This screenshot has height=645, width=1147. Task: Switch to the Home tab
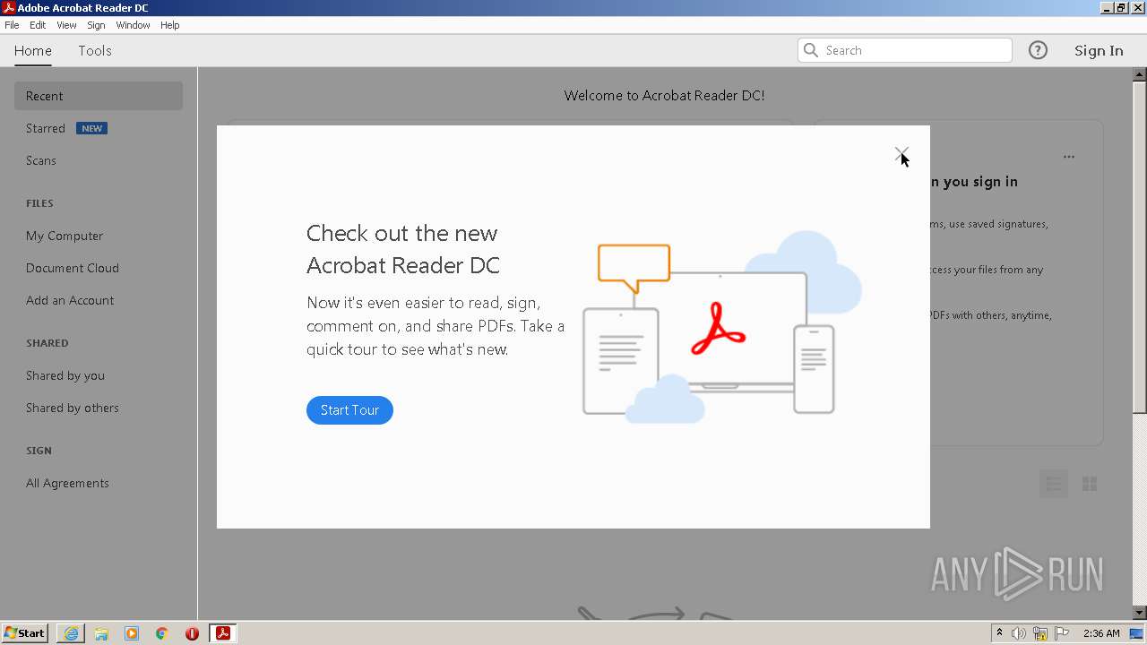coord(33,50)
